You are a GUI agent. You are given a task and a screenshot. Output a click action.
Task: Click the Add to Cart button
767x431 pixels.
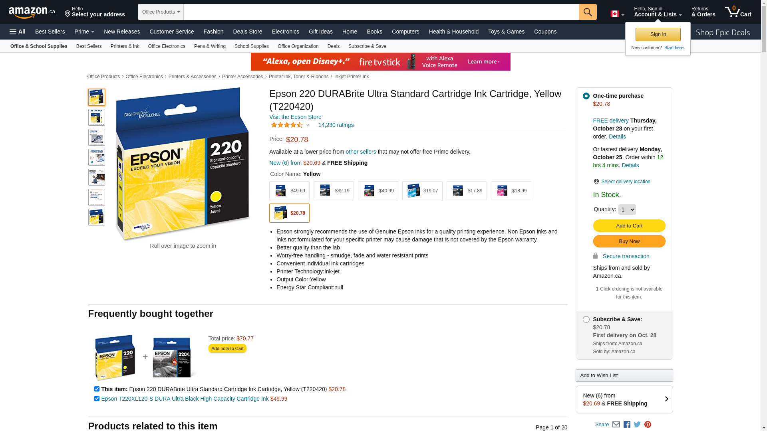(629, 226)
